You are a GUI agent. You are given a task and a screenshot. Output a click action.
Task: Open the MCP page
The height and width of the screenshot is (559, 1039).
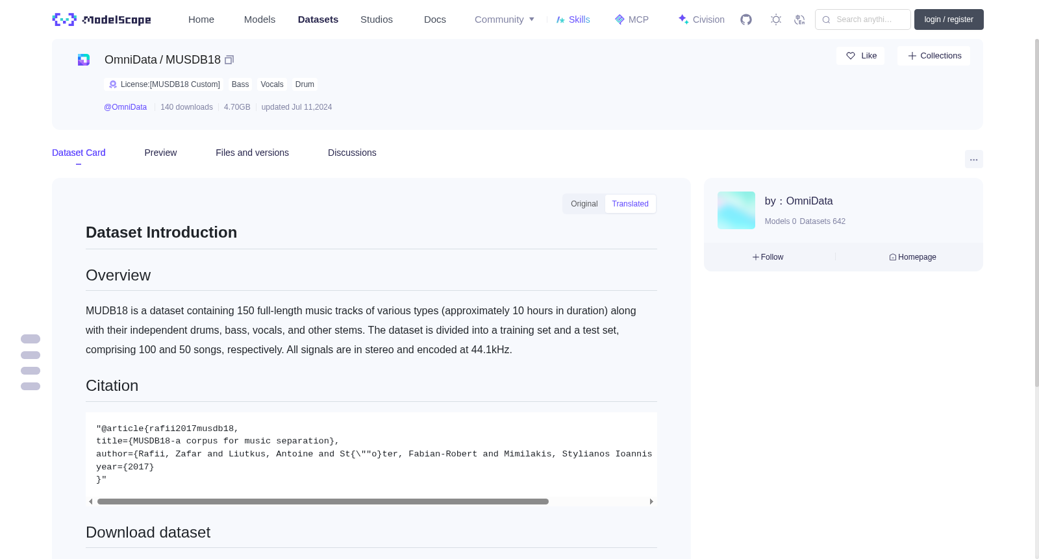631,19
